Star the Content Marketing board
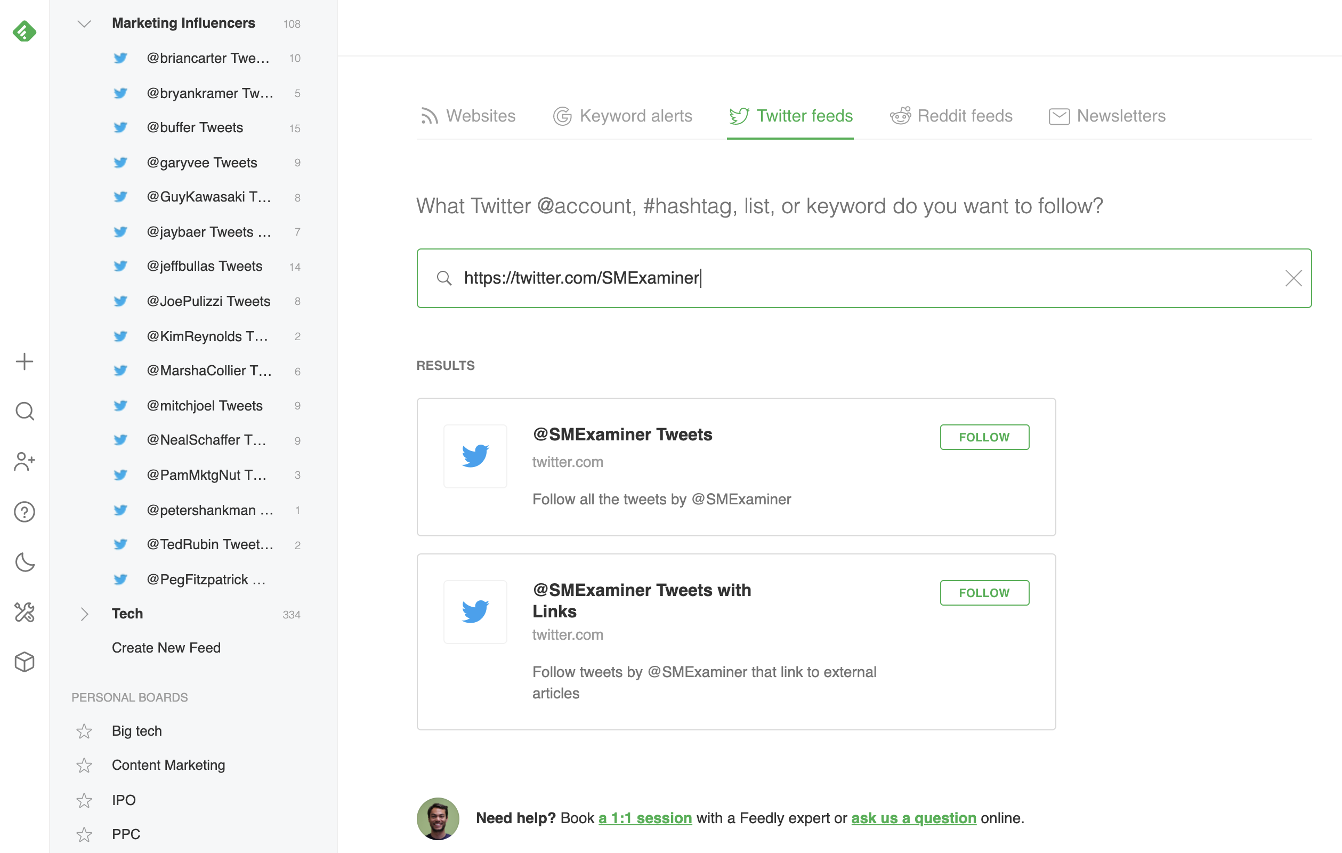 pyautogui.click(x=84, y=766)
